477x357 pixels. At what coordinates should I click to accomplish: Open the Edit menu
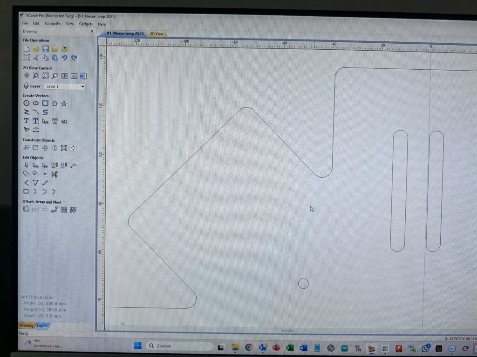(36, 23)
